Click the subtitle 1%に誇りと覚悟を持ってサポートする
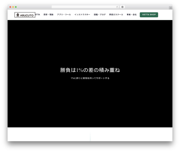The height and width of the screenshot is (152, 180). (x=90, y=78)
